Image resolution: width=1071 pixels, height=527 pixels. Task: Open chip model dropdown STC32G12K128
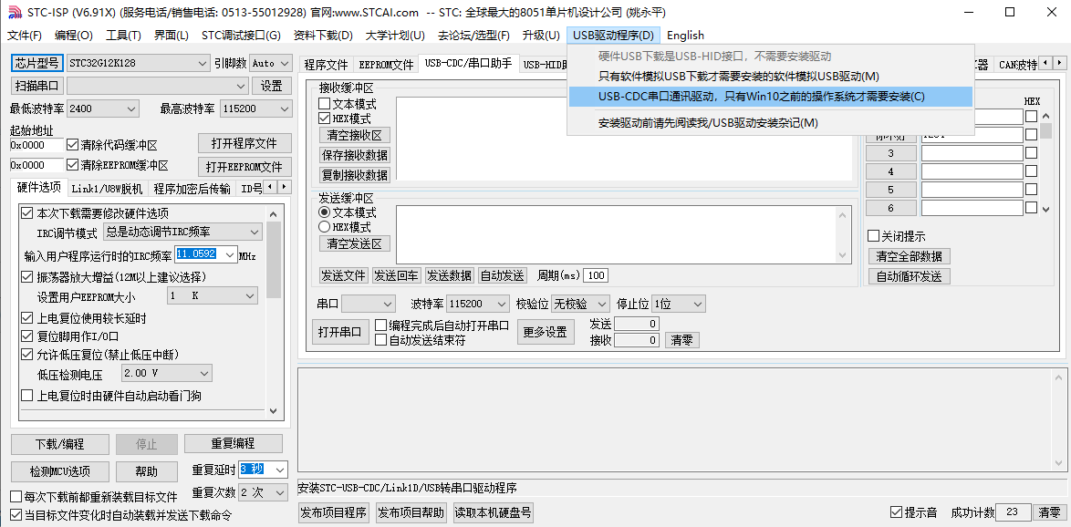click(x=139, y=63)
